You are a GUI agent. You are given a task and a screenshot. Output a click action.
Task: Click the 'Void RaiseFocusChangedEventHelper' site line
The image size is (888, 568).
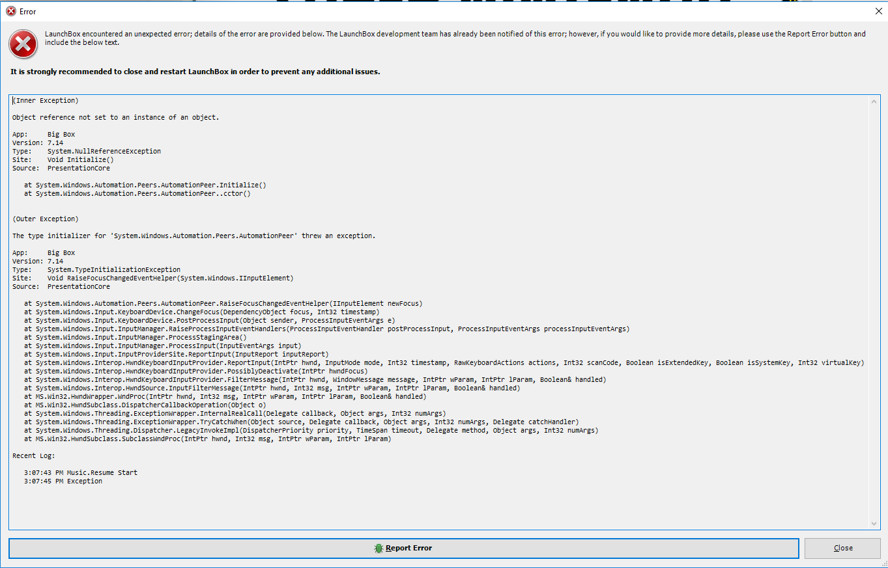(x=153, y=278)
